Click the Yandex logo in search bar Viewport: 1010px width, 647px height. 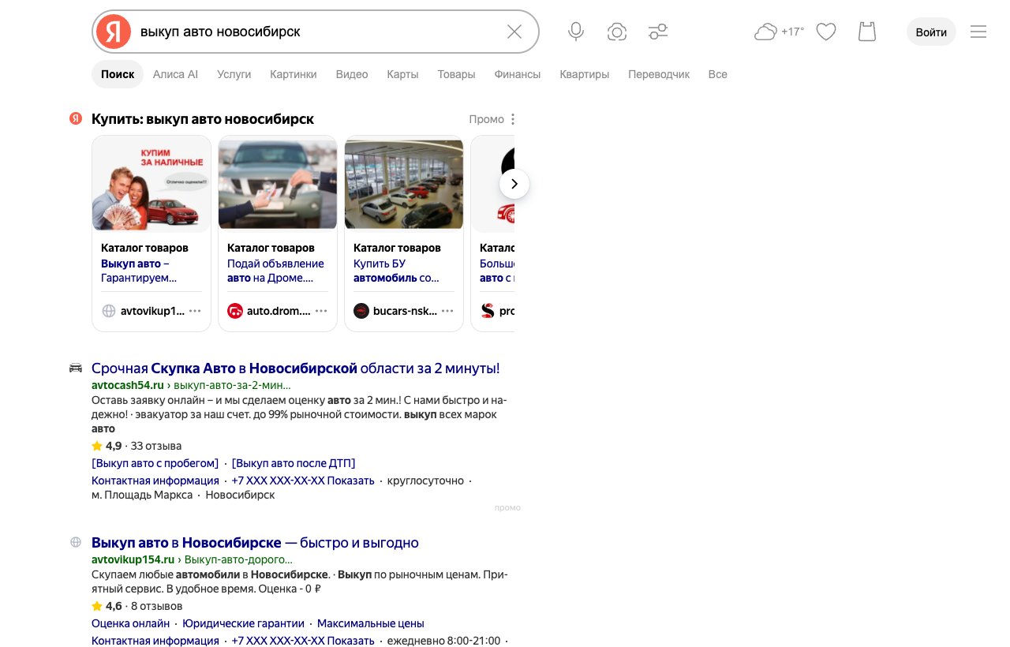coord(114,32)
